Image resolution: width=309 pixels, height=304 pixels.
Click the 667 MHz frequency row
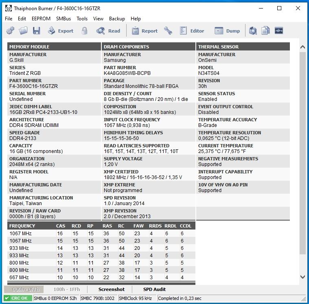[101, 278]
